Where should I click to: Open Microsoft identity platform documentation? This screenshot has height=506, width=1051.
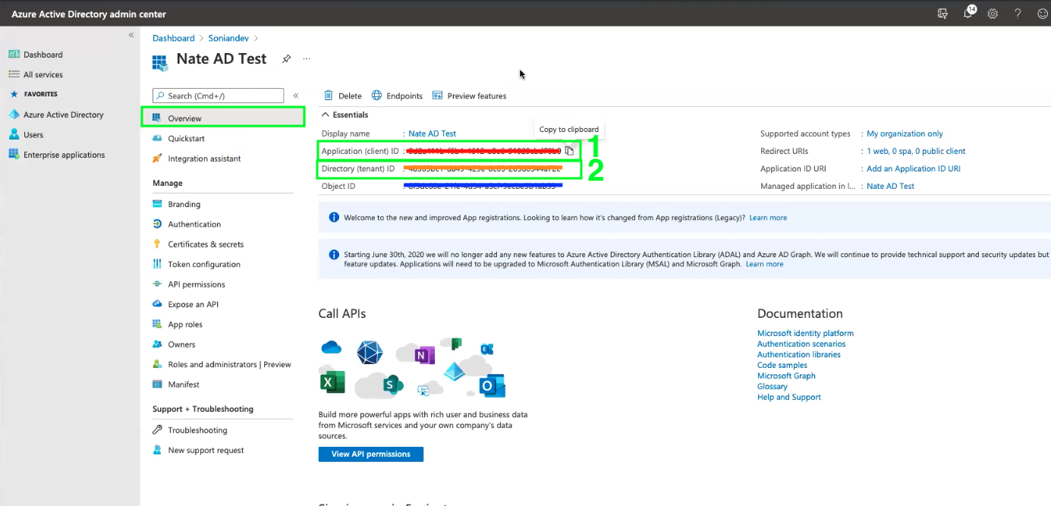point(805,333)
